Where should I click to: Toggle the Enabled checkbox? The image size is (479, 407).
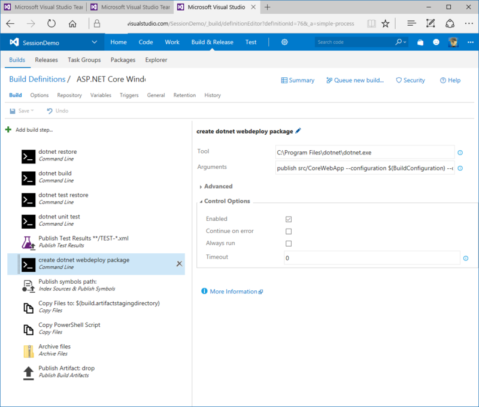coord(289,219)
